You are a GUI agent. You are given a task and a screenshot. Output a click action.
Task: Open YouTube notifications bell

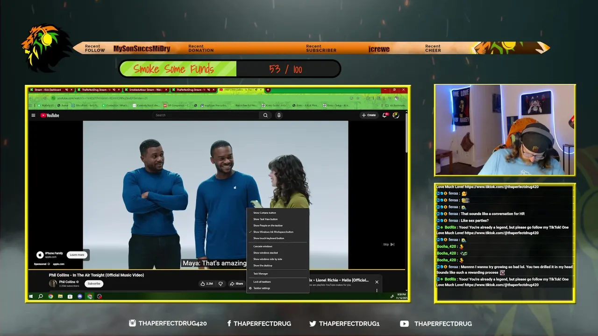385,115
